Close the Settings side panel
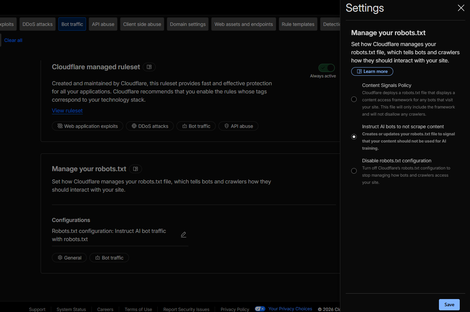The height and width of the screenshot is (312, 470). coord(461,8)
